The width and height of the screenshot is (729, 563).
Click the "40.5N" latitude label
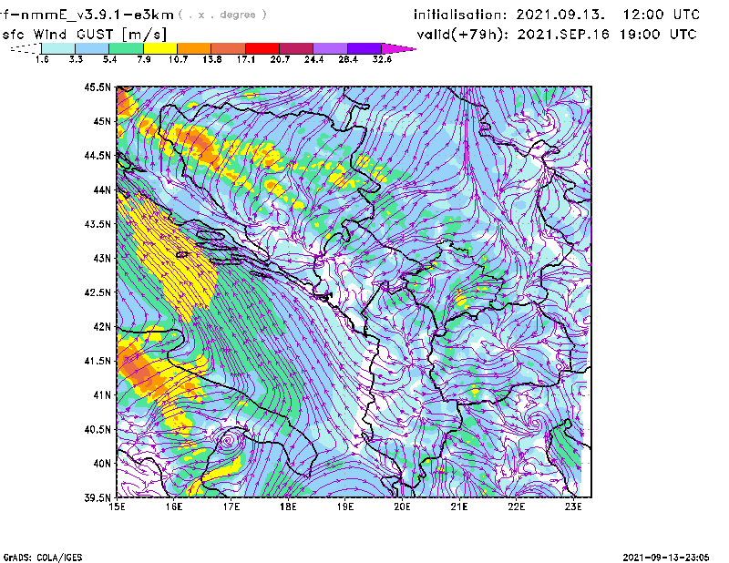point(98,430)
